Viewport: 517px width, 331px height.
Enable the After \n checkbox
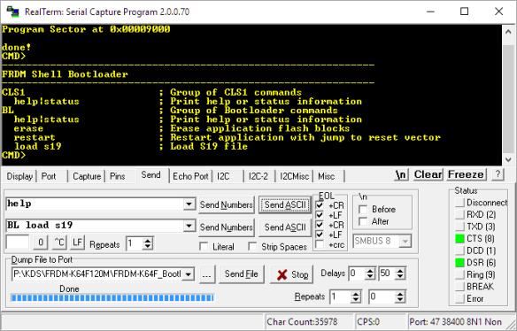[x=363, y=221]
